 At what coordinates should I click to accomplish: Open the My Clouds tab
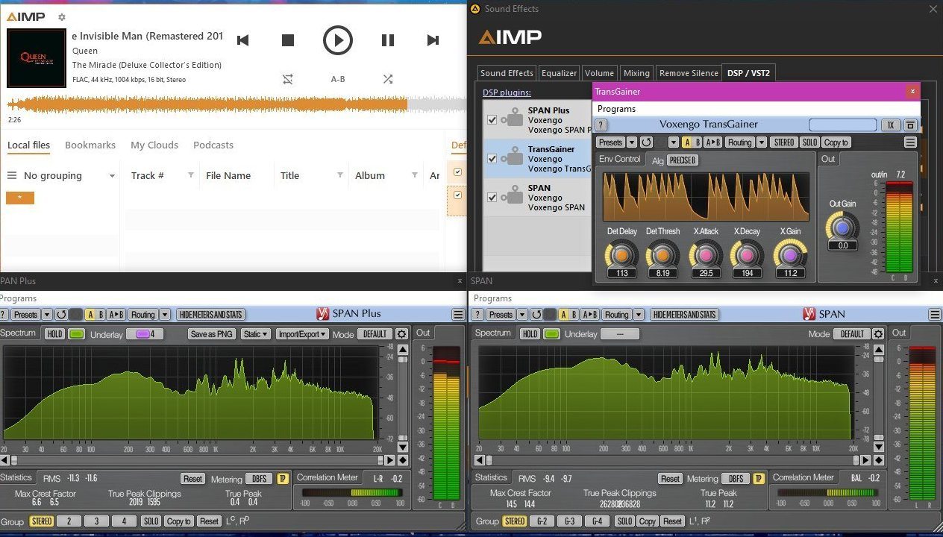(x=154, y=145)
